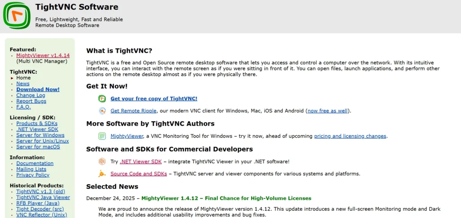Open Tight Decoder (src) link
This screenshot has height=218, width=461.
(40, 209)
